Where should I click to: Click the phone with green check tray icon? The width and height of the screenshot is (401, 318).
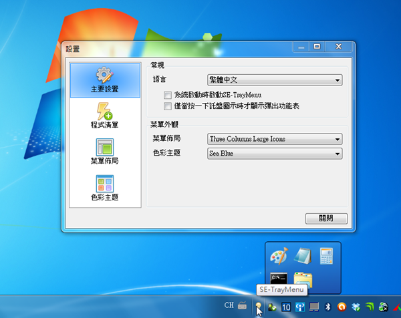click(x=272, y=307)
